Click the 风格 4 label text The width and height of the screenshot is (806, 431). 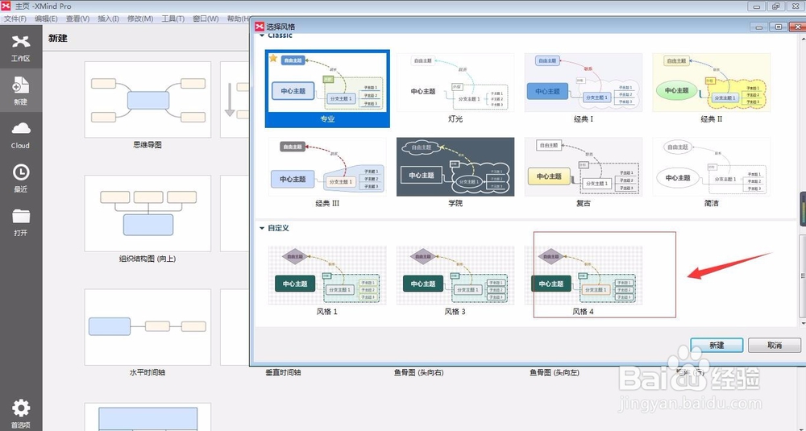(584, 312)
